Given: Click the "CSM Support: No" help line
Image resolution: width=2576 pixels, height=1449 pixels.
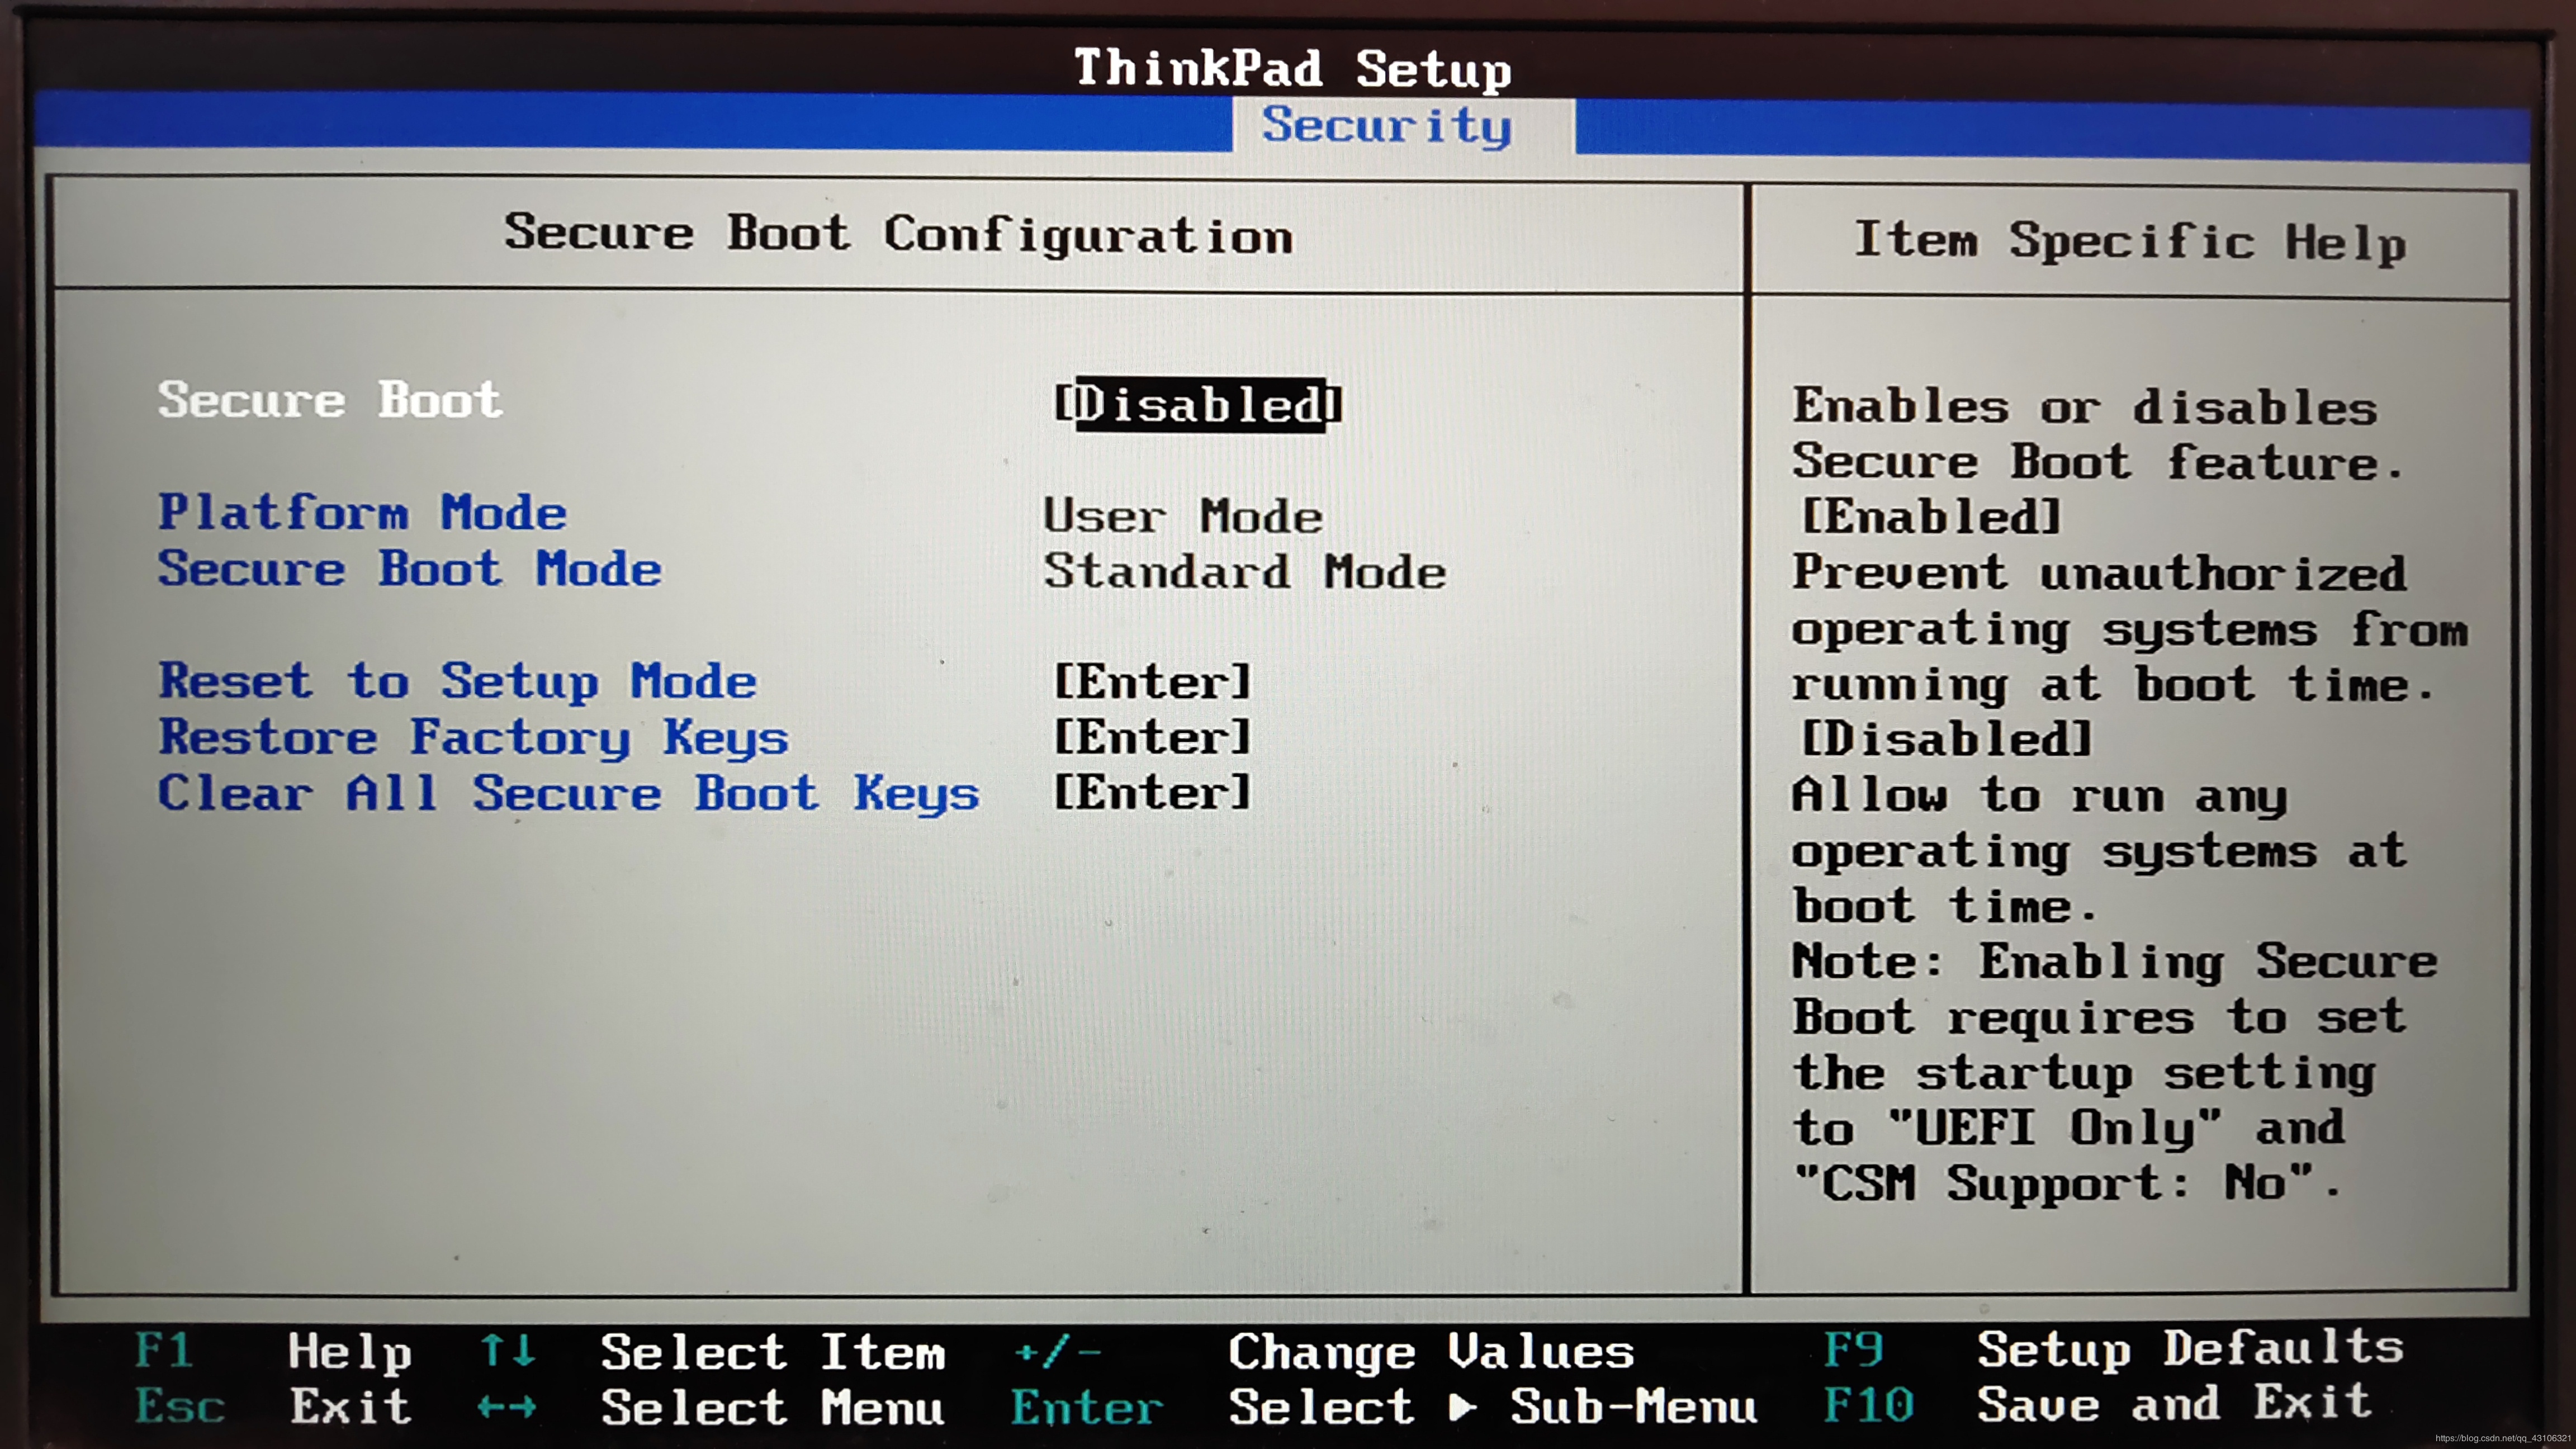Looking at the screenshot, I should [x=2066, y=1184].
